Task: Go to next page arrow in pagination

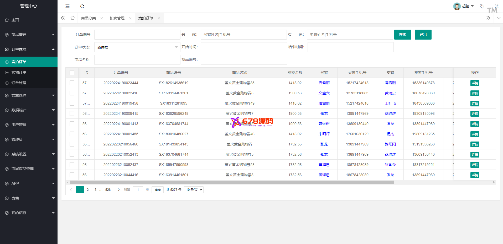Action: click(118, 190)
